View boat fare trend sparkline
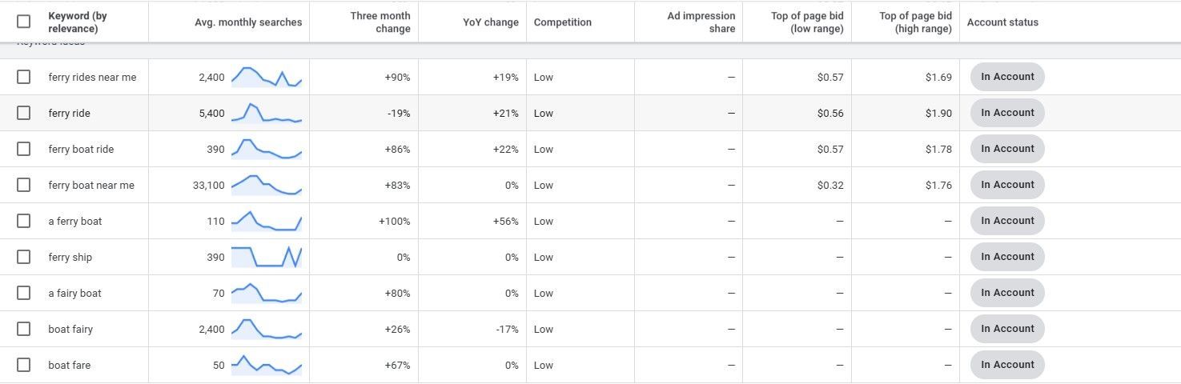The height and width of the screenshot is (384, 1181). click(x=267, y=365)
